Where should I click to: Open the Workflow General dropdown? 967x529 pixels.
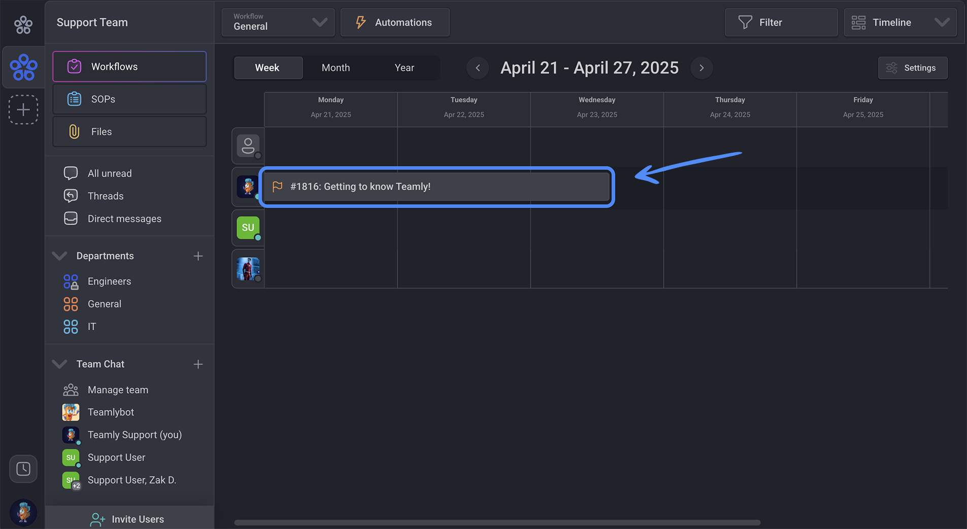pyautogui.click(x=278, y=22)
